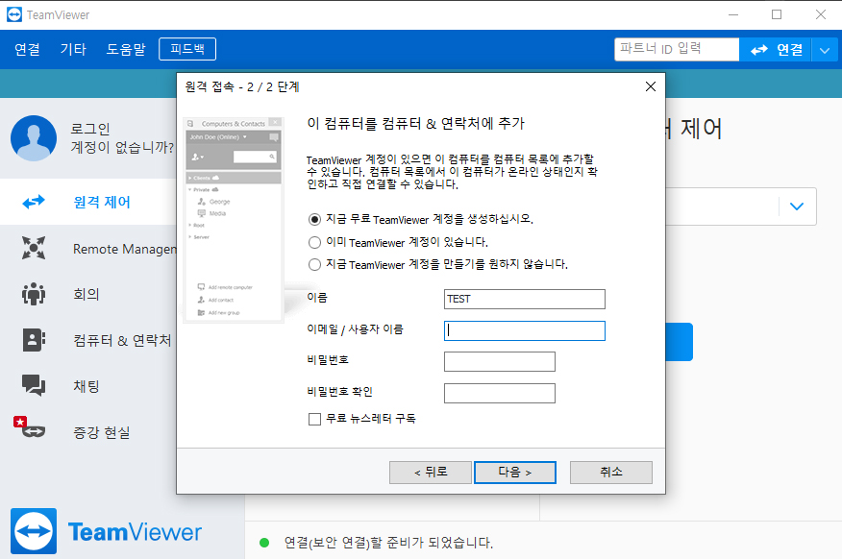Click the dialog heading 이 컴퓨터를 컴퓨터 & 연락처에 추가
The width and height of the screenshot is (842, 559).
click(x=415, y=124)
